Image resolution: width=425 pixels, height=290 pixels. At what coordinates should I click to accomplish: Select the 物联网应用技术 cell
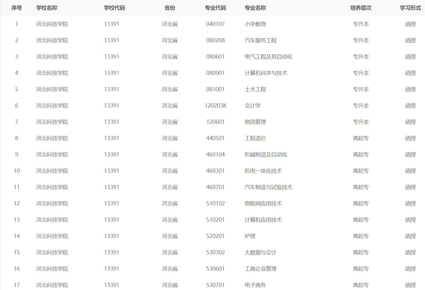coord(263,204)
